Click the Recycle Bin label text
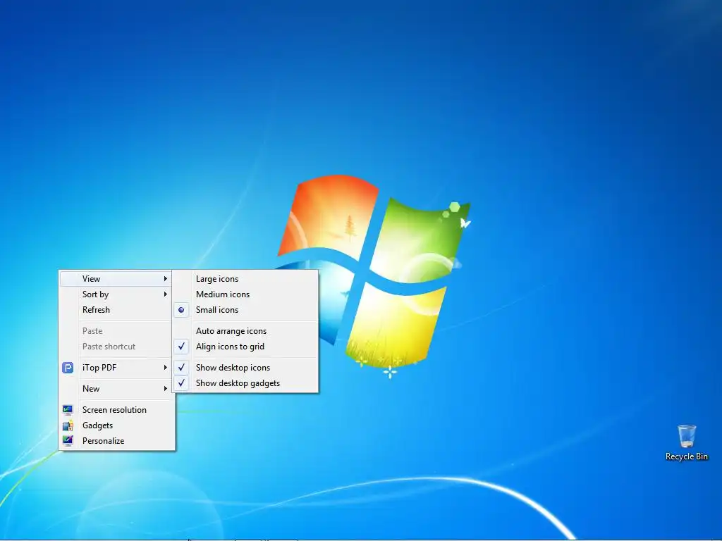 point(687,456)
